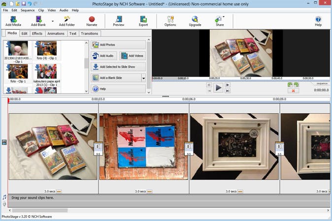
Task: Click the Add Photos button
Action: point(118,45)
